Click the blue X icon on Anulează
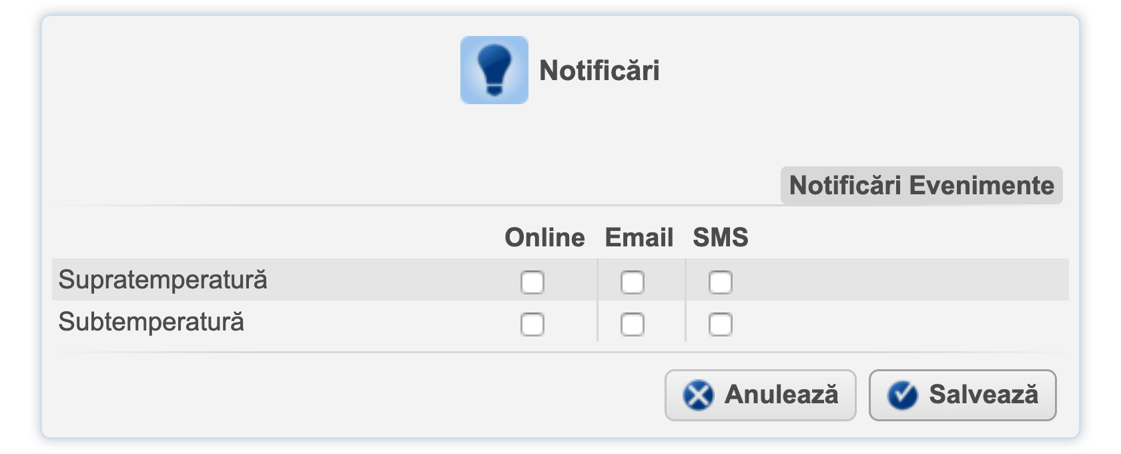This screenshot has height=454, width=1121. tap(698, 395)
